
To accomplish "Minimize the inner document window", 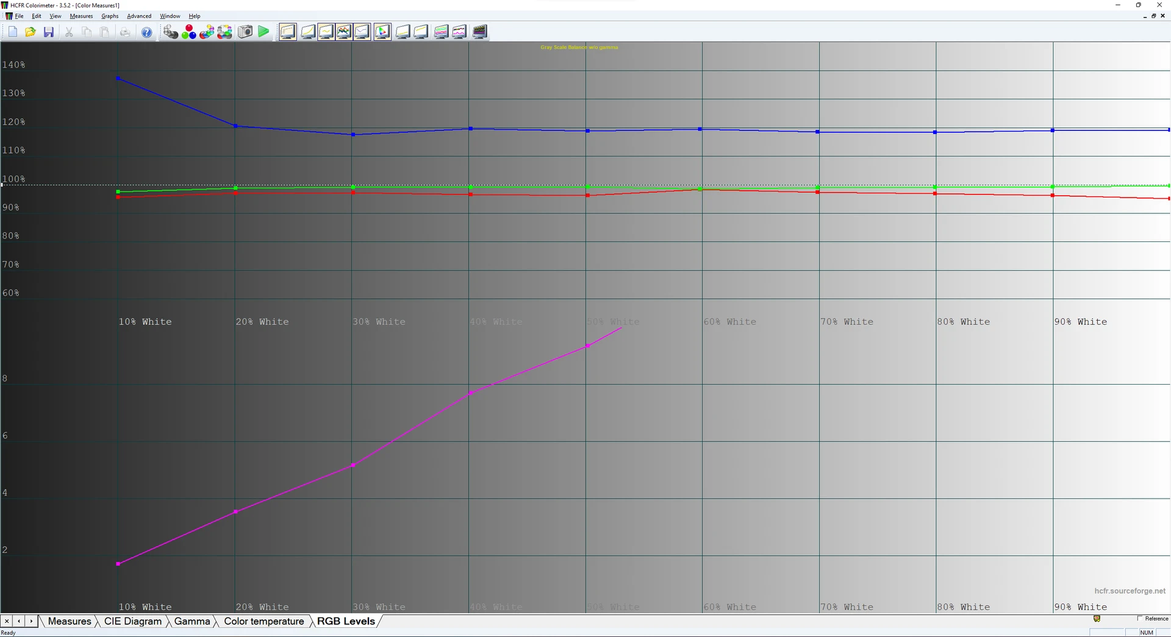I will pos(1144,16).
